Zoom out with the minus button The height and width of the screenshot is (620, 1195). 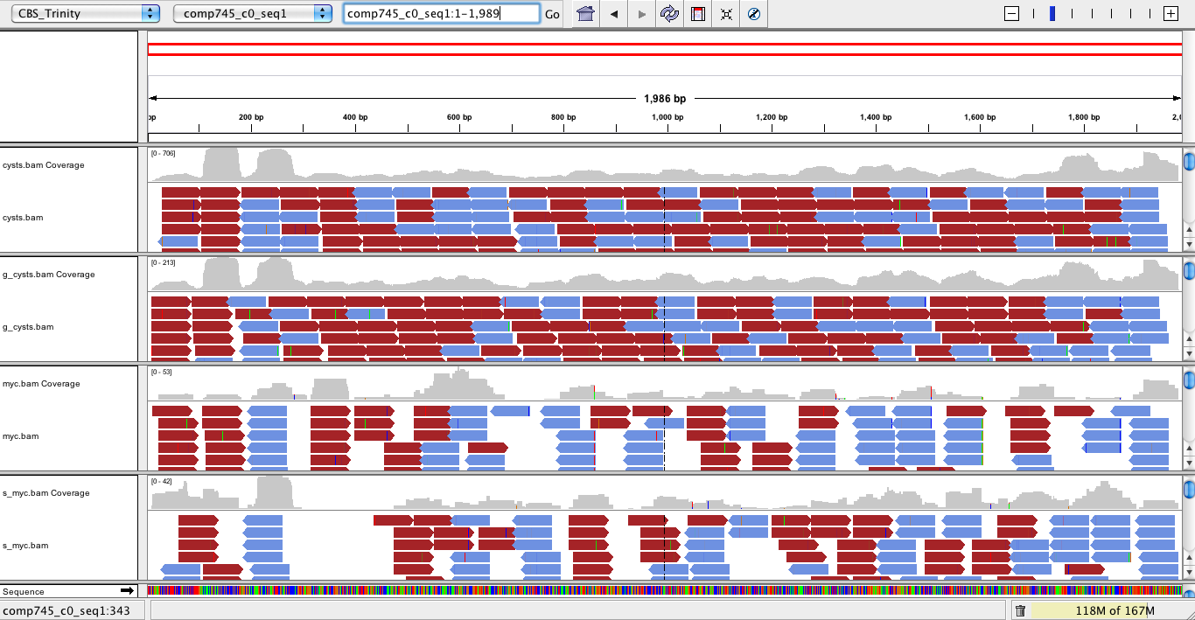tap(1012, 13)
